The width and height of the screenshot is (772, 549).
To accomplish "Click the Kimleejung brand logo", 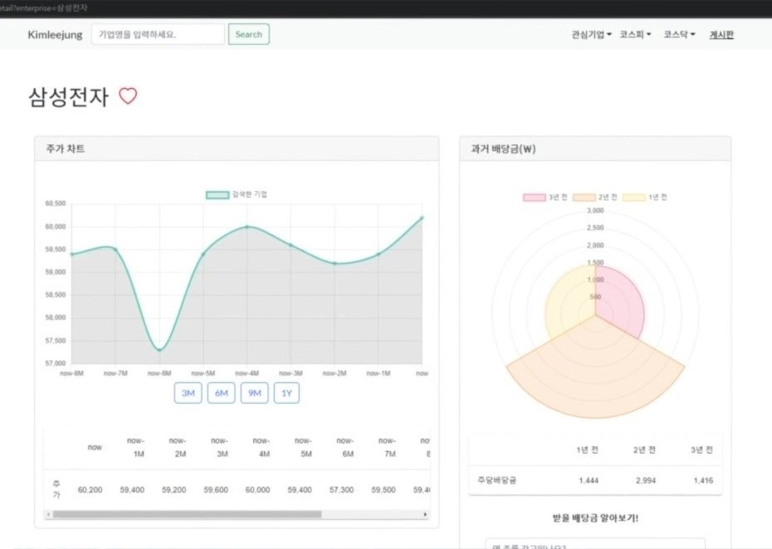I will 55,35.
